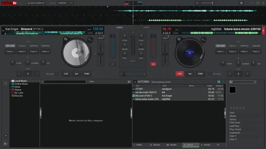266x149 pixels.
Task: Sync deck A tempo
Action: [87, 74]
